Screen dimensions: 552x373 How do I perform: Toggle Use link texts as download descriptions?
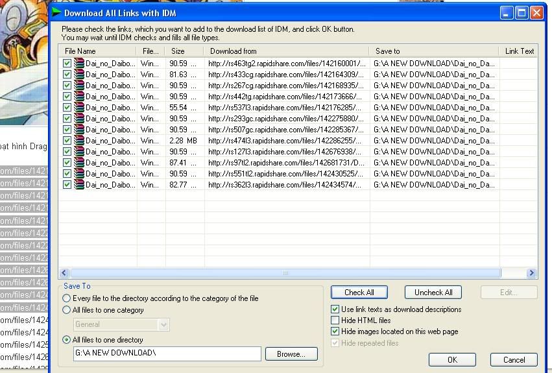[x=335, y=309]
